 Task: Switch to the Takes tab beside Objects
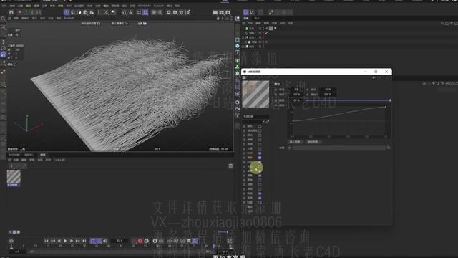point(256,18)
